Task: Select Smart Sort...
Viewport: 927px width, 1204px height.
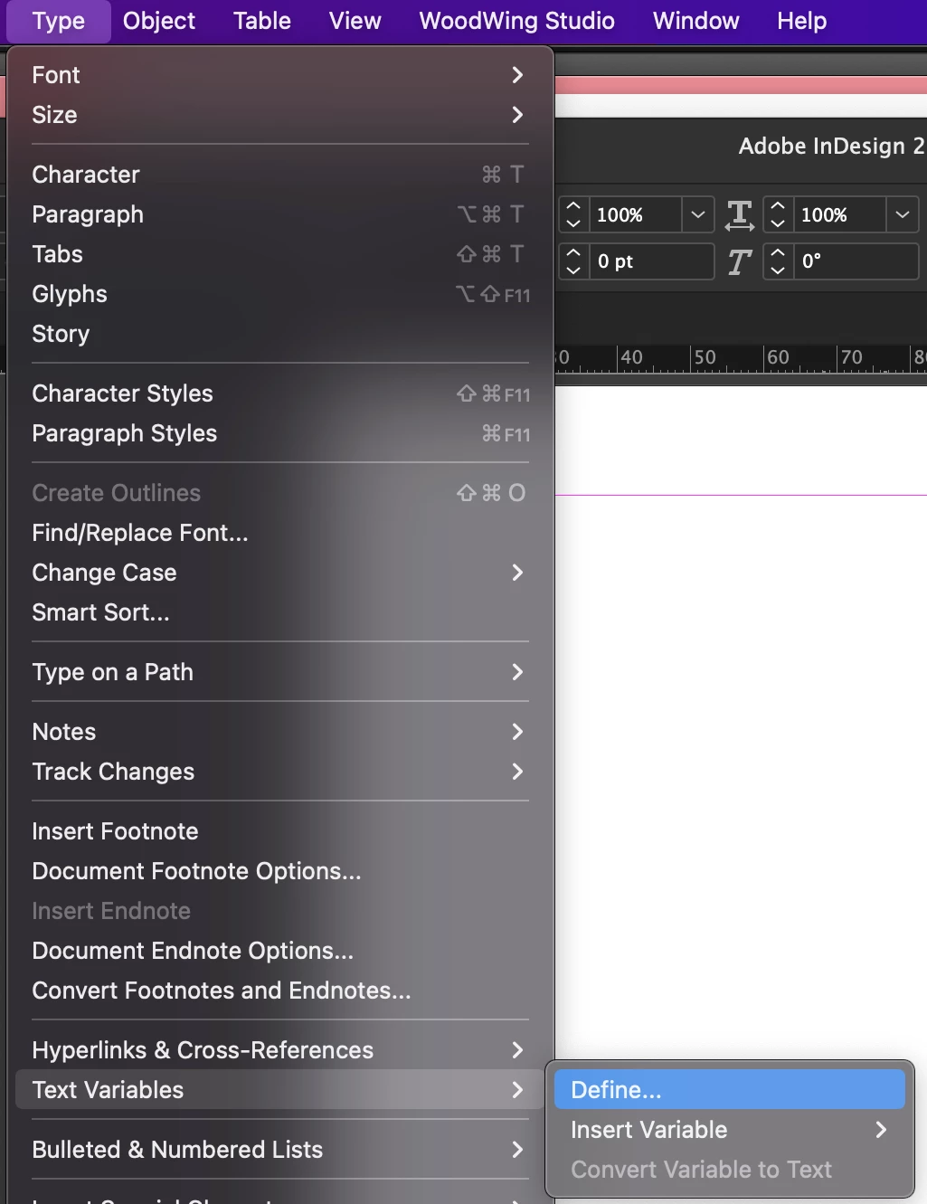Action: (x=280, y=612)
